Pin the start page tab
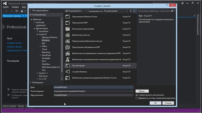Screen dimensions: 202x113 [x=23, y=16]
